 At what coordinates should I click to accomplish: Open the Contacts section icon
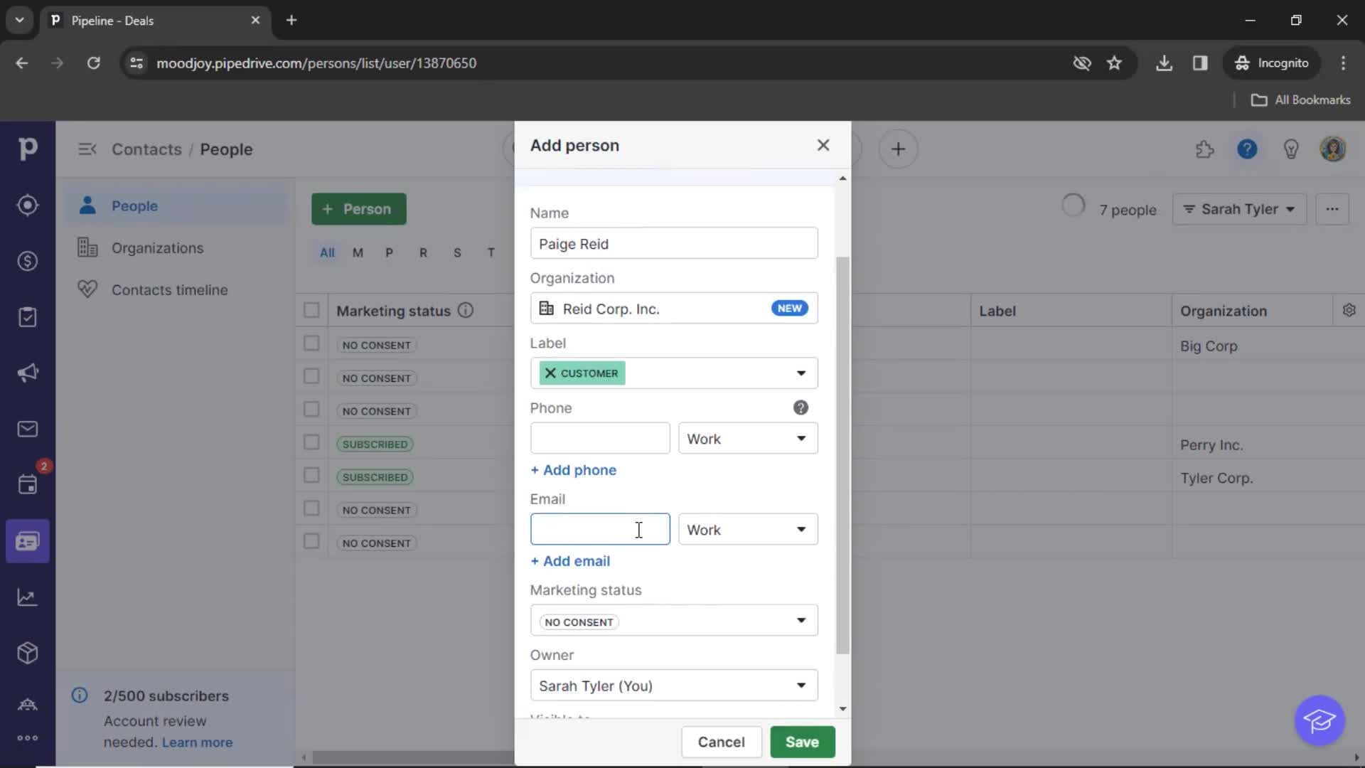pyautogui.click(x=26, y=542)
